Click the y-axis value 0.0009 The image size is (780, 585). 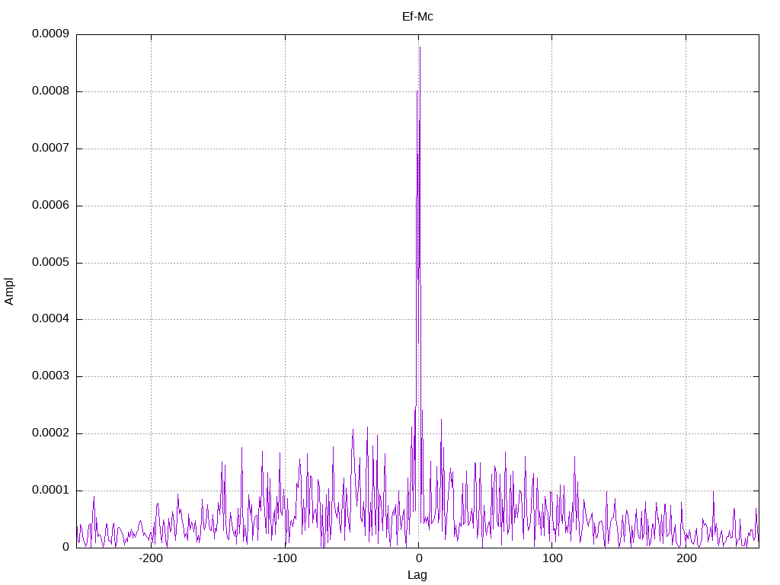click(50, 34)
